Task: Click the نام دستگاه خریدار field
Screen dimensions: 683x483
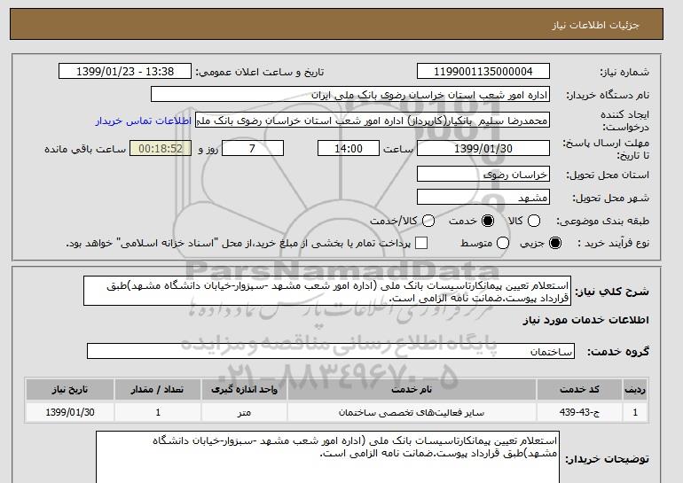Action: [x=350, y=95]
